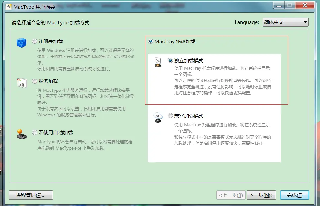Click the MacType app icon in title bar

point(8,7)
